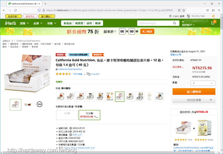Viewport: 223px width, 154px height.
Task: Select the 3 count package option
Action: click(x=67, y=115)
